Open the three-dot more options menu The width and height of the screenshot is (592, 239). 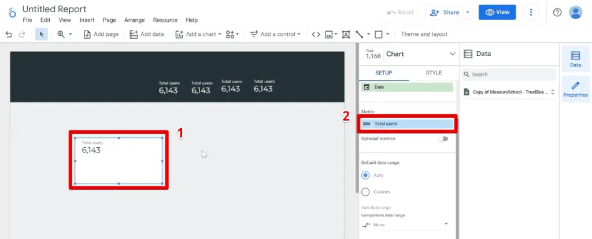click(531, 13)
